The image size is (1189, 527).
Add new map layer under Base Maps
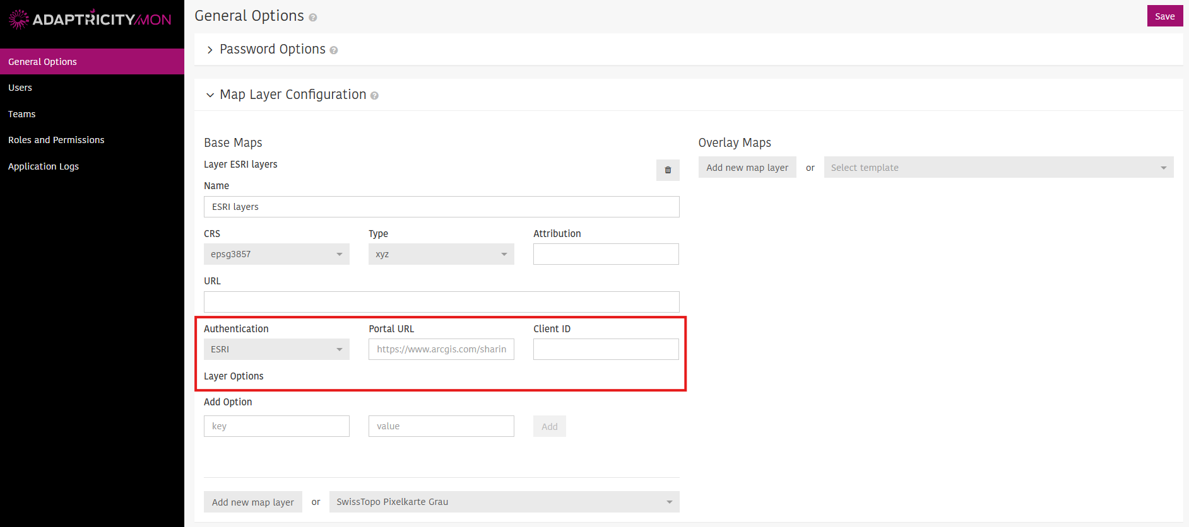[x=253, y=502]
